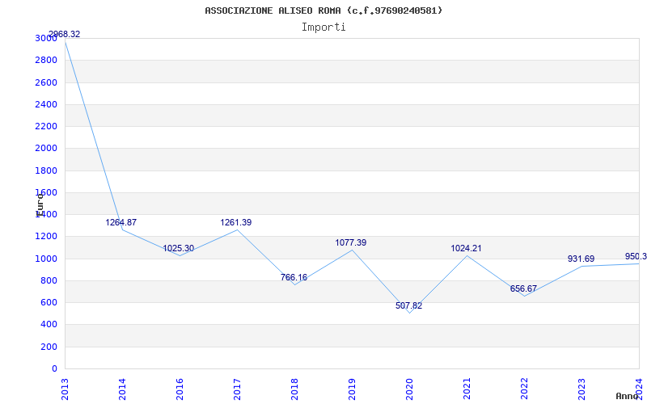Image resolution: width=647 pixels, height=404 pixels.
Task: Click the y-axis value 2800
Action: click(x=46, y=60)
